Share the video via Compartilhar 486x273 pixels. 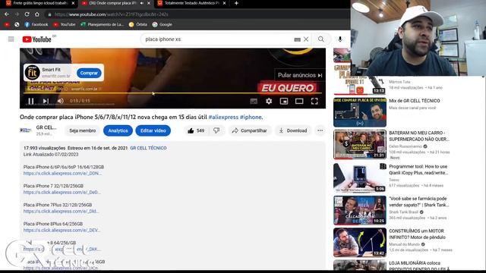[250, 130]
